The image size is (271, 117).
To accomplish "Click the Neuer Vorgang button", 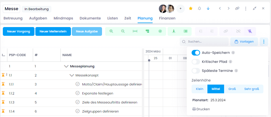I will (x=18, y=31).
